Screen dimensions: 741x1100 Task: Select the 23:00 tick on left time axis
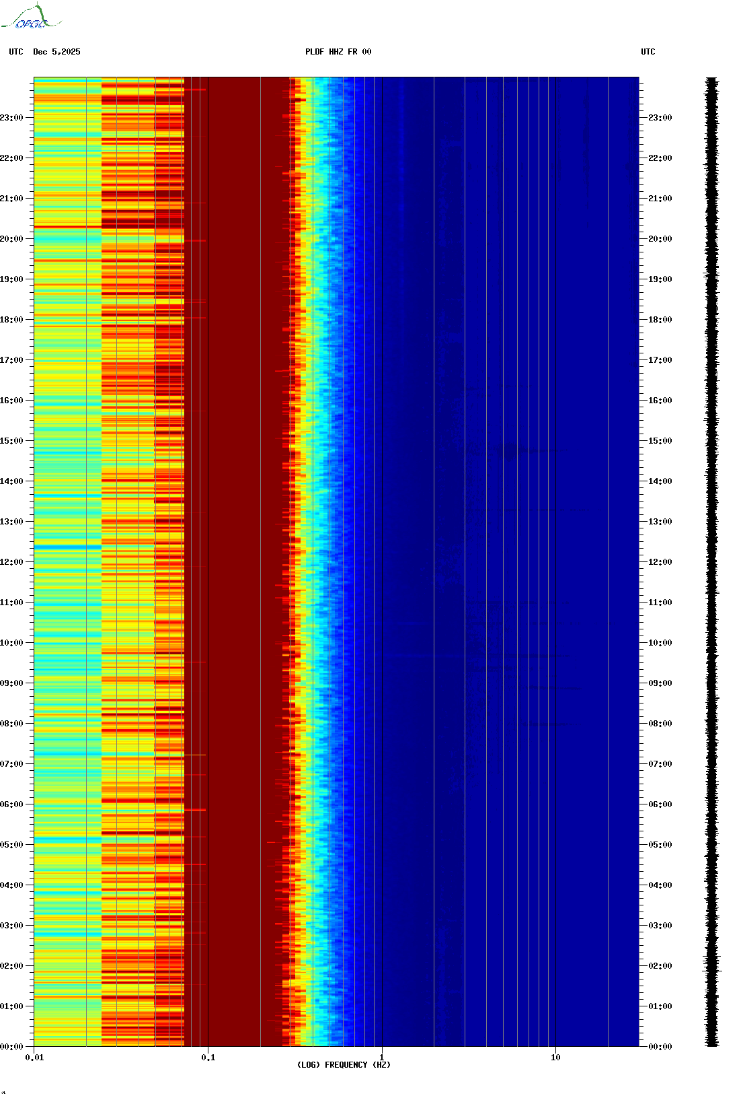point(11,118)
